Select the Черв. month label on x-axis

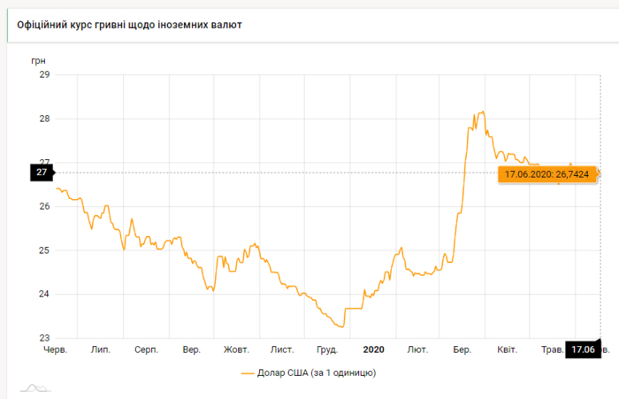tap(56, 349)
